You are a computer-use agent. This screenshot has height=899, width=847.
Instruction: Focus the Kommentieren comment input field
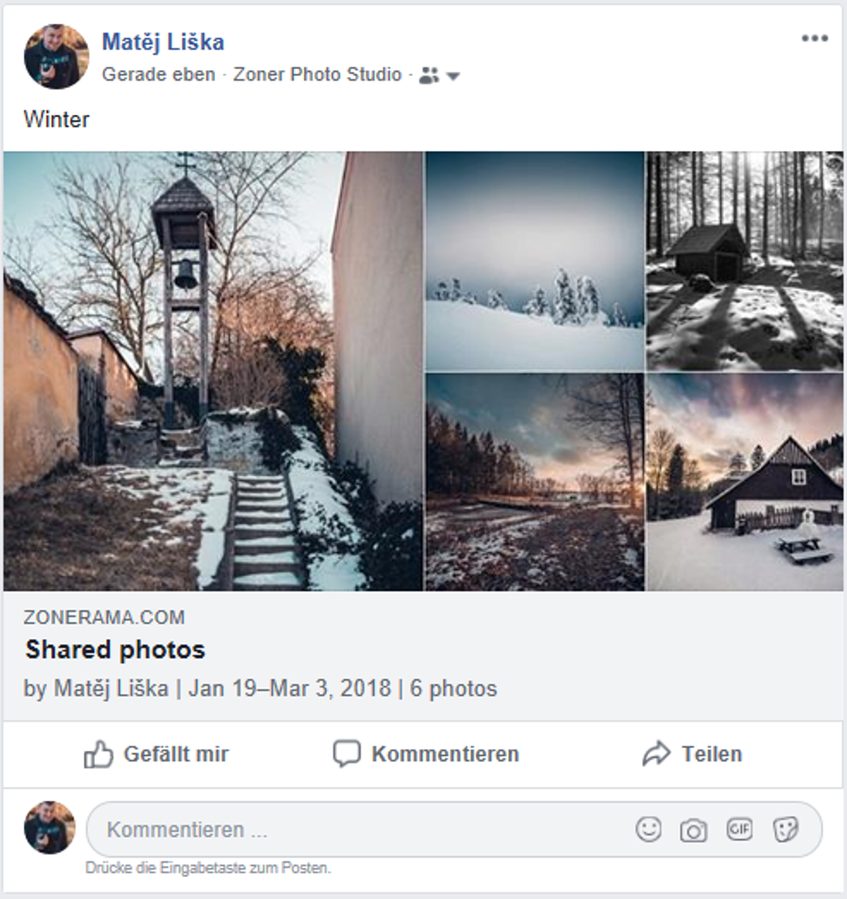[x=351, y=830]
